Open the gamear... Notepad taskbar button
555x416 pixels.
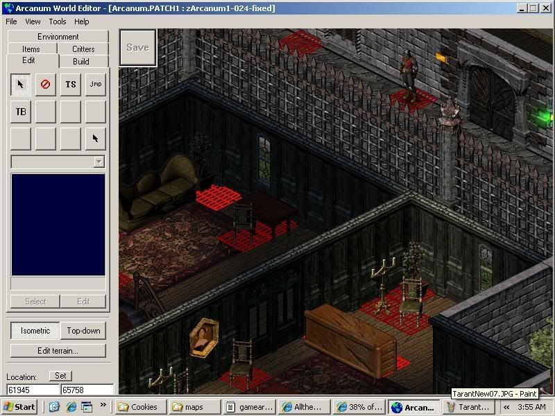click(x=249, y=407)
